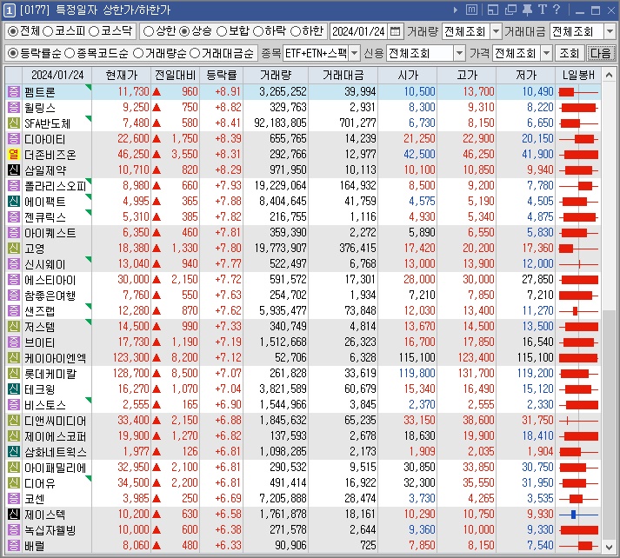Click the teal 신 badge beside 에이팩트
The height and width of the screenshot is (558, 620).
coord(13,202)
